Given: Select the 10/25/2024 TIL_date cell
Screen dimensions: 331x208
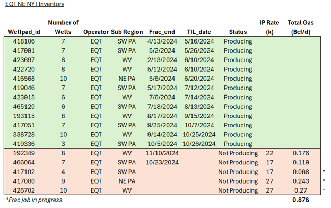Looking at the screenshot, I should (199, 135).
